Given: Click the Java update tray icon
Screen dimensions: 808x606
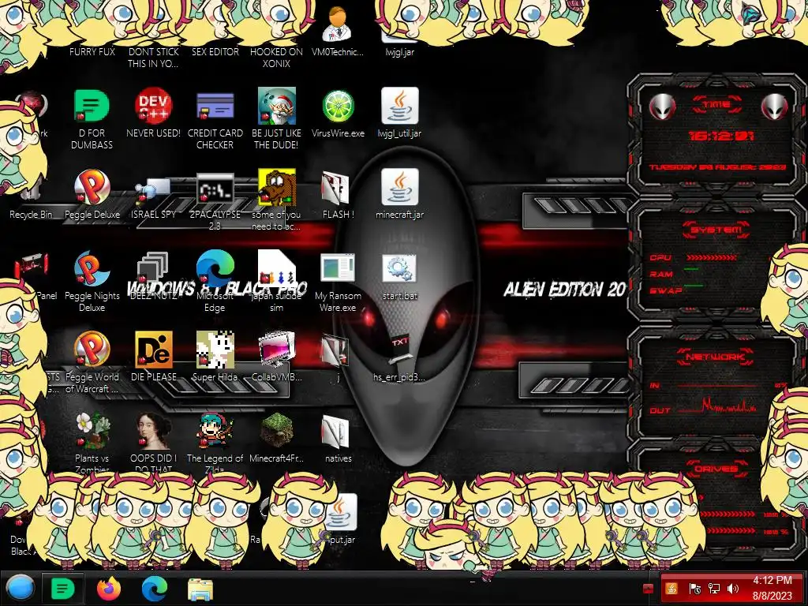Looking at the screenshot, I should coord(671,589).
